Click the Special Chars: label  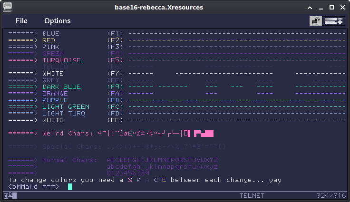(x=72, y=147)
